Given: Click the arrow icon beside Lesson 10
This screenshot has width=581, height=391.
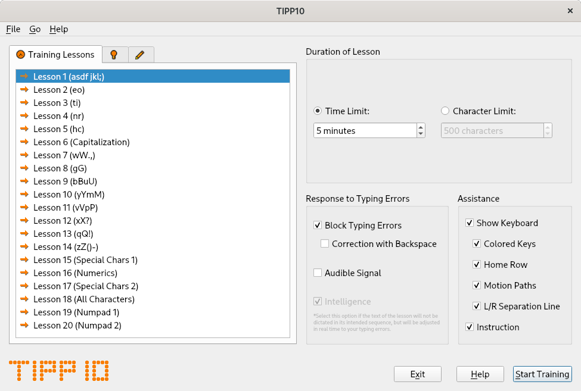Looking at the screenshot, I should pos(24,195).
